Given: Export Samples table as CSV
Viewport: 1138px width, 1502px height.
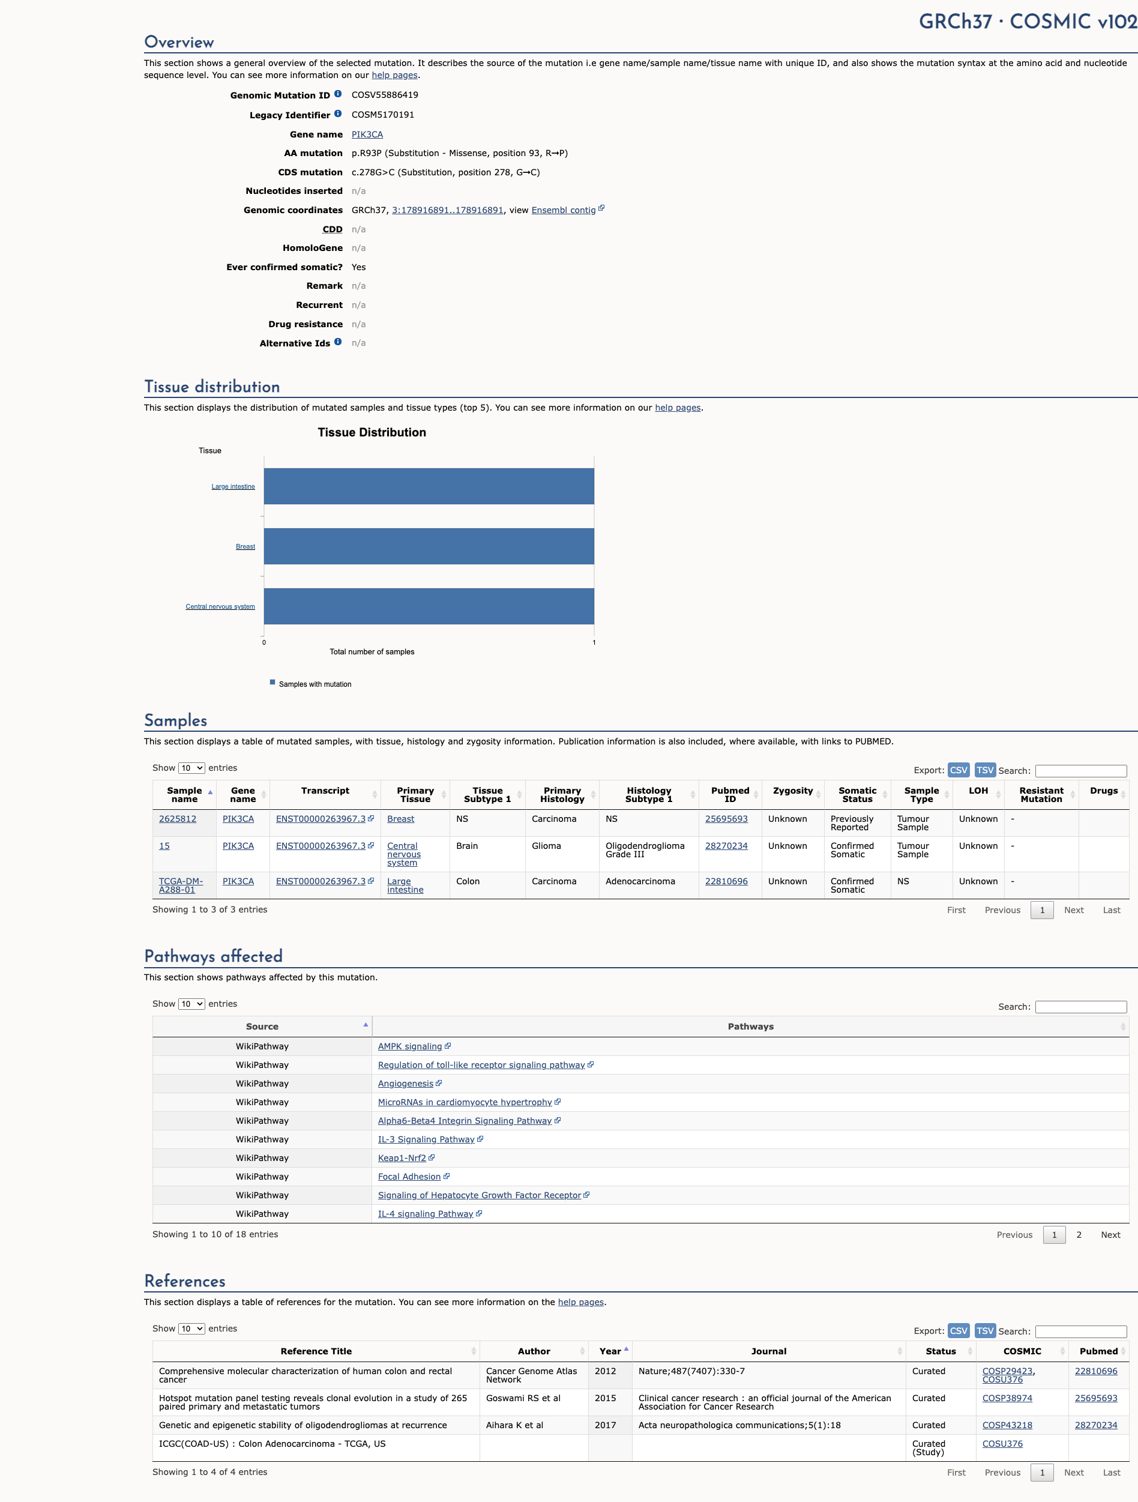Looking at the screenshot, I should click(958, 770).
